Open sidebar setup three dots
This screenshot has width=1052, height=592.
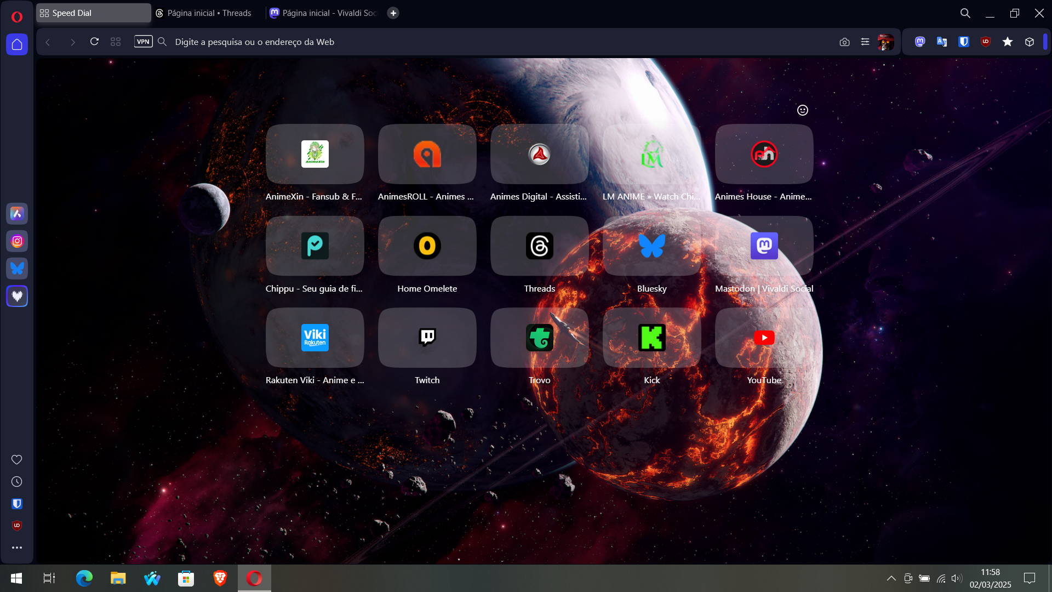click(x=17, y=548)
